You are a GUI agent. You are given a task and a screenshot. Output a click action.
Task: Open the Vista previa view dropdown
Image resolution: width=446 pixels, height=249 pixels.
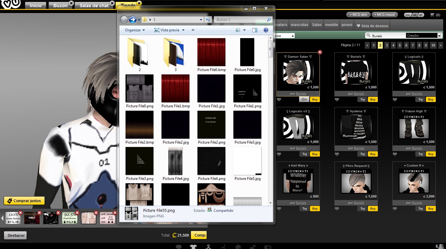coord(169,30)
